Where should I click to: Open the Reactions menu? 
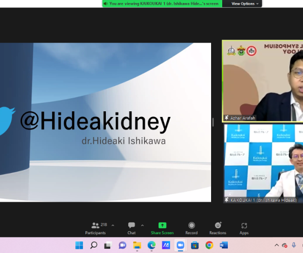218,228
